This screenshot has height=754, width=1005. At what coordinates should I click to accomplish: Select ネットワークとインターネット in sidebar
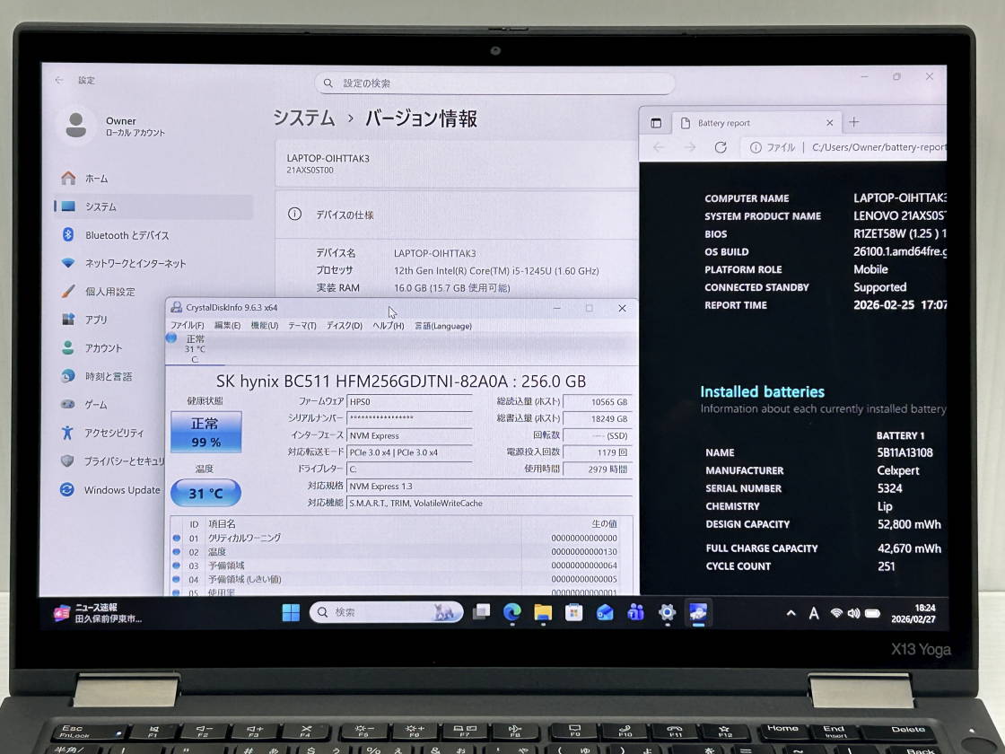pos(135,263)
